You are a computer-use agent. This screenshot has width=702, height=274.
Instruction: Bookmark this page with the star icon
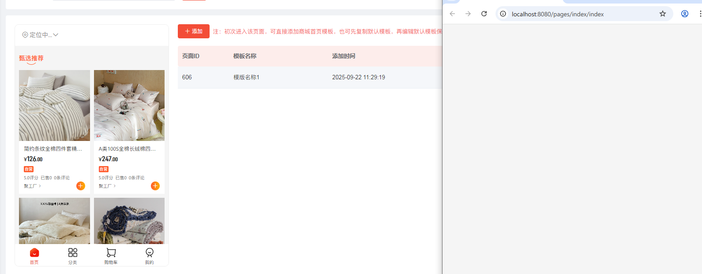click(662, 14)
